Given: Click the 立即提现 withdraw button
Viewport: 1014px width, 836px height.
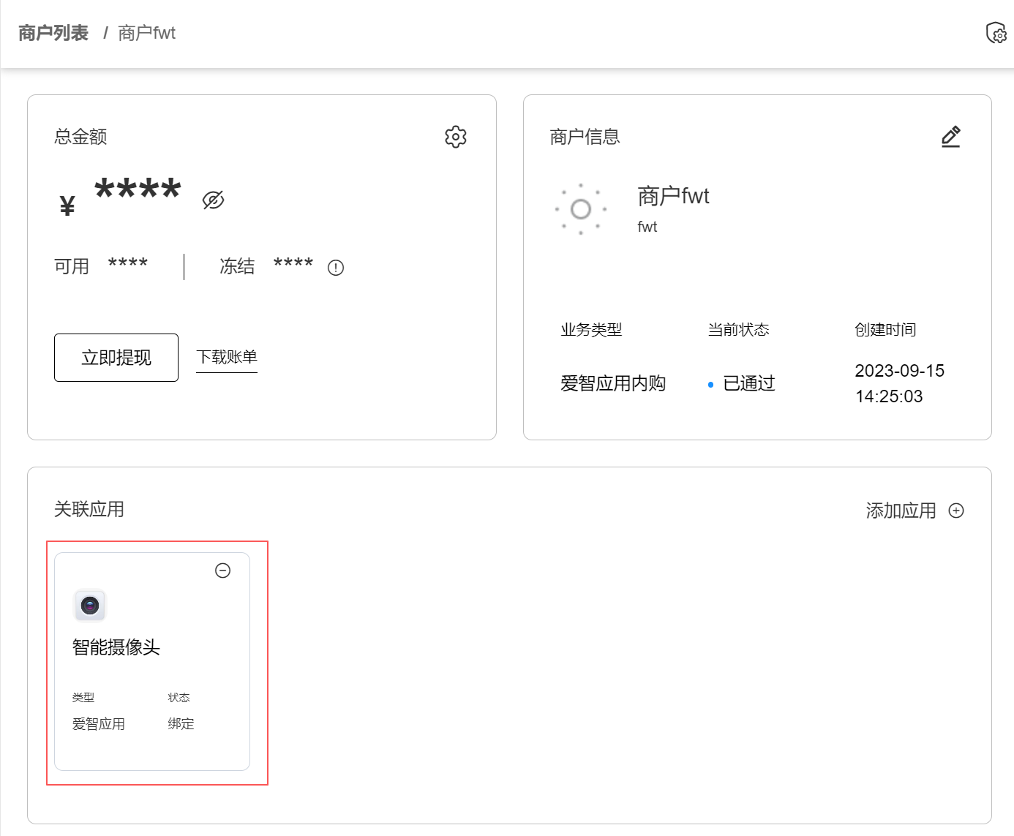Looking at the screenshot, I should (116, 358).
